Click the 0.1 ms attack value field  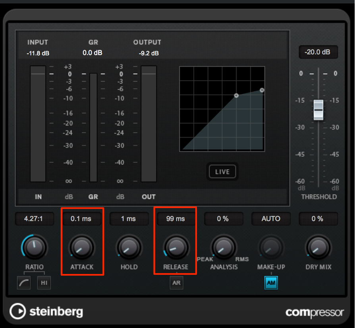82,219
